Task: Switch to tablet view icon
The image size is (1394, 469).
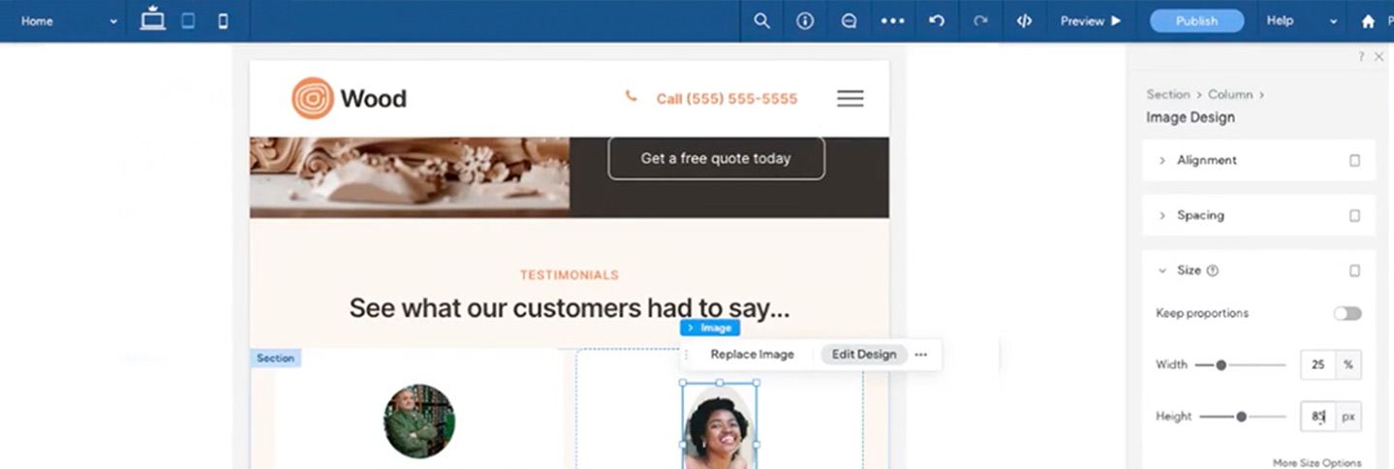Action: coord(189,20)
